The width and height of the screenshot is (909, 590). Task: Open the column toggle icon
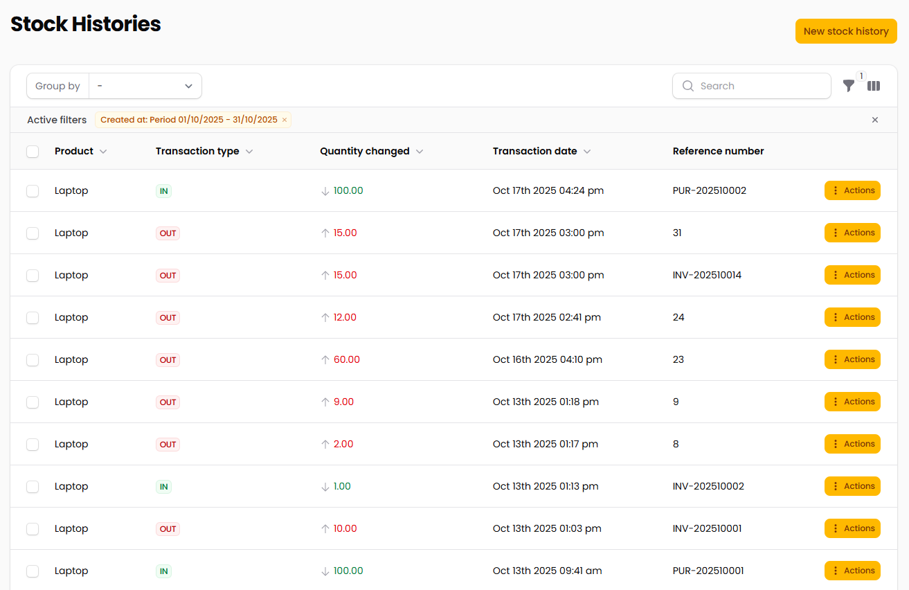pyautogui.click(x=874, y=86)
